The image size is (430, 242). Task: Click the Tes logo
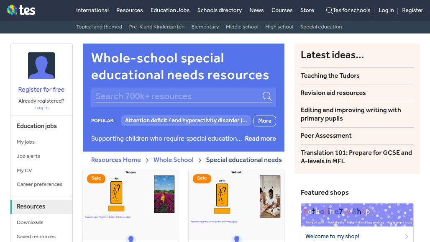(21, 10)
